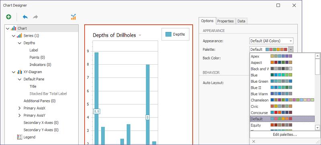
Task: Open the Appearance dropdown list
Action: click(x=272, y=41)
